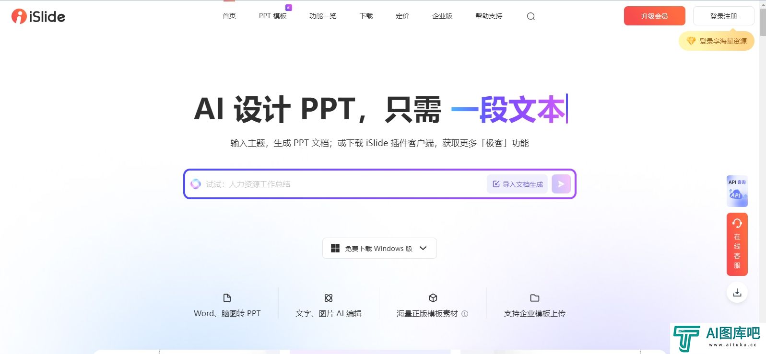This screenshot has height=354, width=766.
Task: Click info icon beside 海量正版模板素材
Action: click(x=465, y=314)
